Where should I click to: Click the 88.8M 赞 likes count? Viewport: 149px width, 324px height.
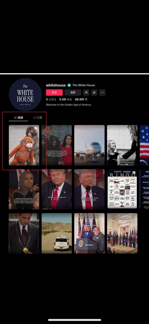point(81,99)
